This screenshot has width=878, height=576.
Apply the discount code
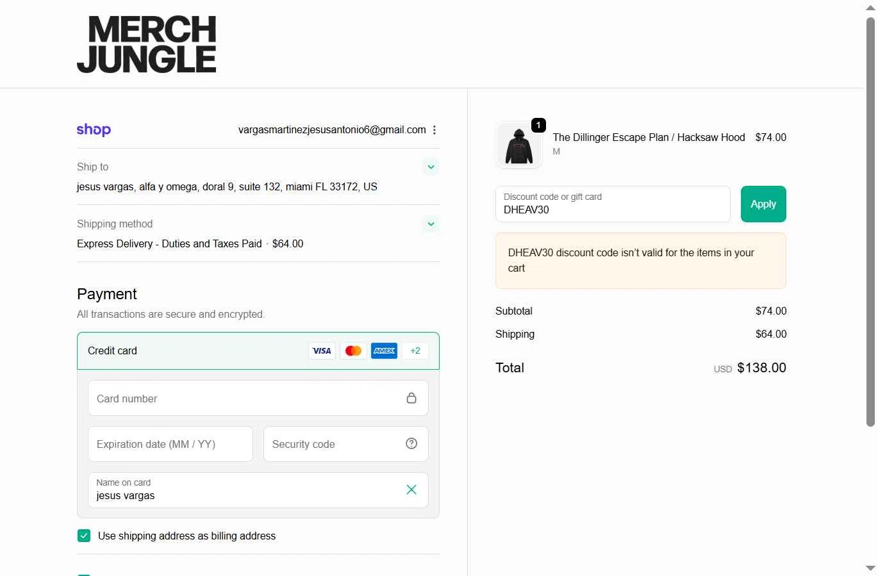(763, 204)
